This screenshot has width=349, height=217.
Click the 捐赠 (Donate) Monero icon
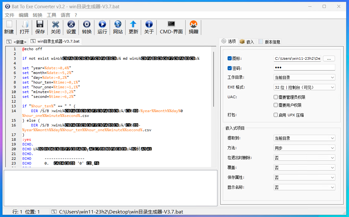(194, 24)
